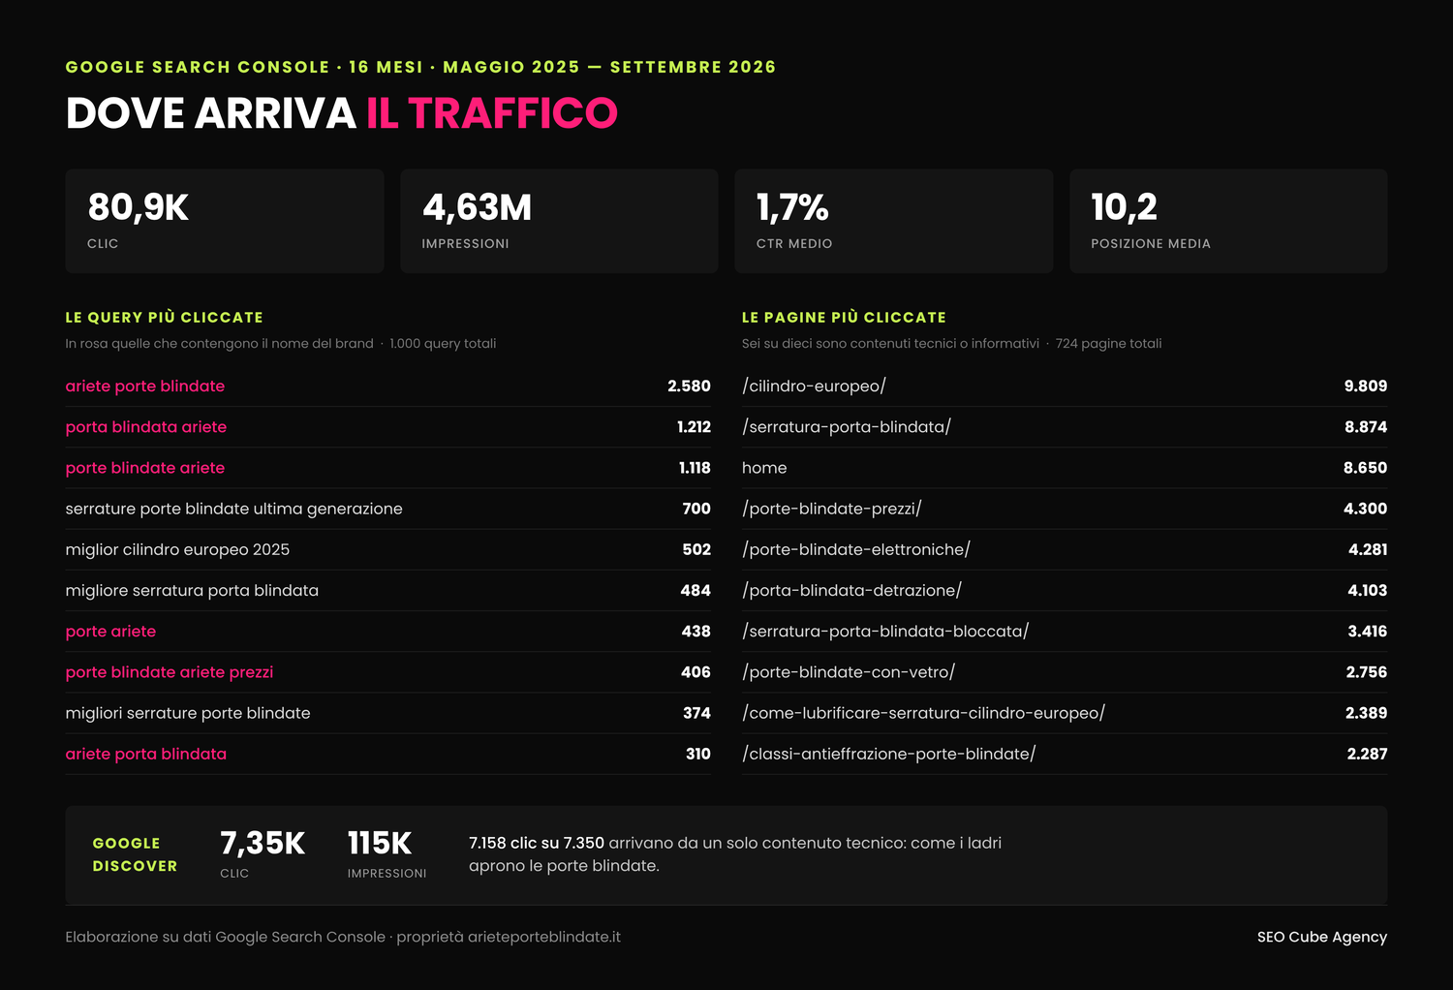Click the query "ariete porte blindate"
This screenshot has width=1453, height=990.
pos(145,386)
